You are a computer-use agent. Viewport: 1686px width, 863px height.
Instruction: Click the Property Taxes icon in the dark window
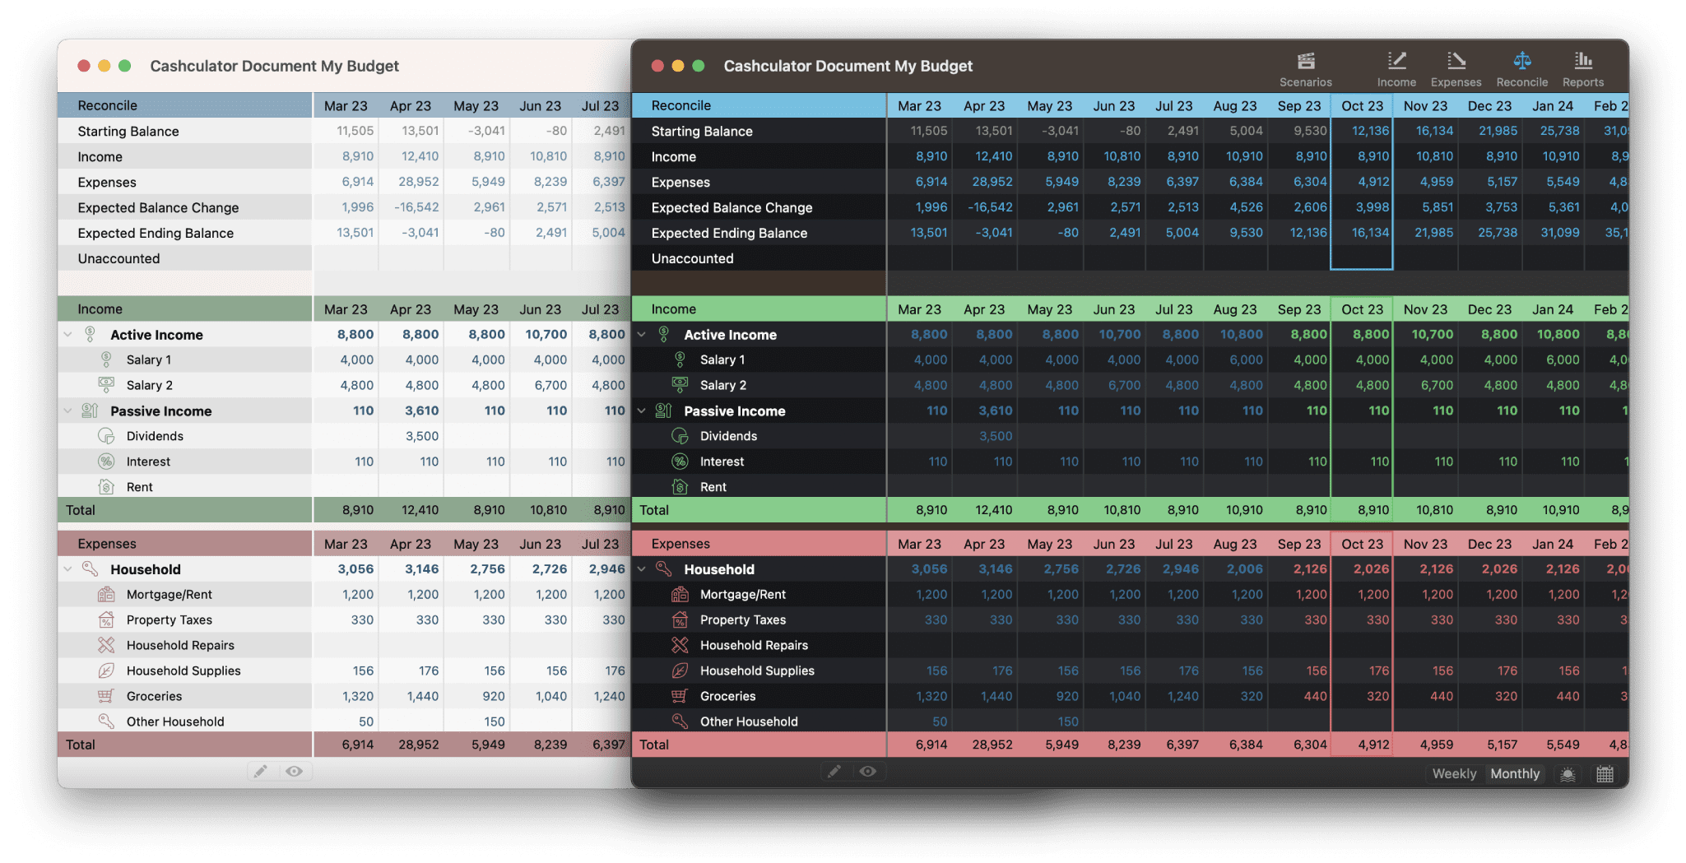point(680,619)
